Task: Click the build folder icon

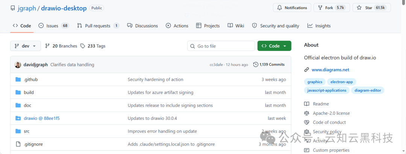Action: (x=18, y=92)
